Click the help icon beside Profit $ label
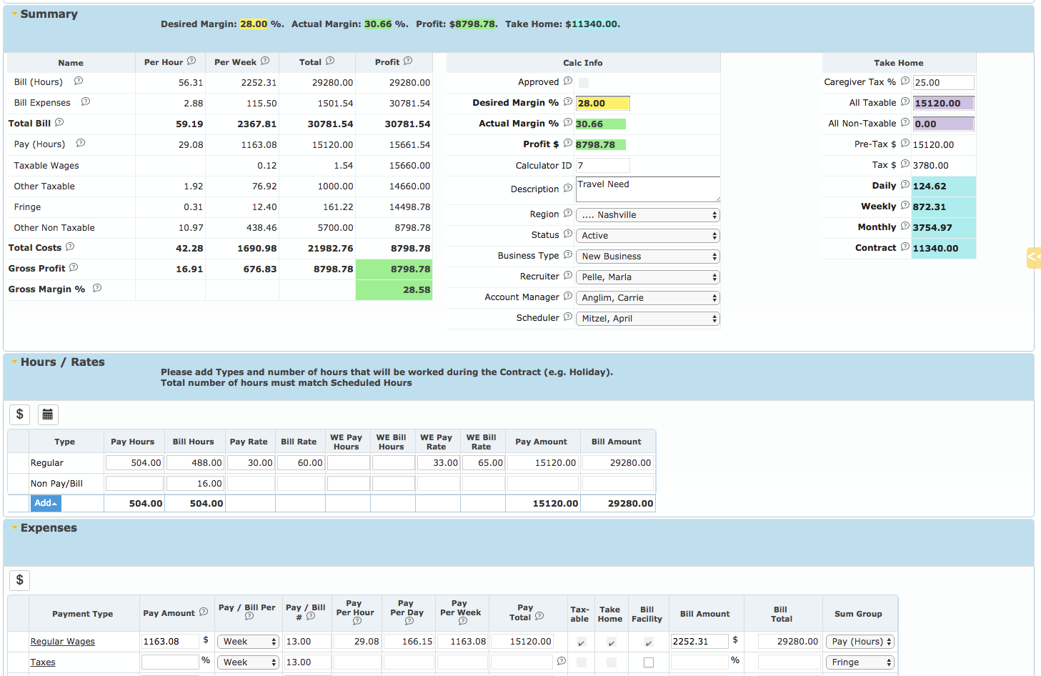This screenshot has height=676, width=1041. [568, 144]
